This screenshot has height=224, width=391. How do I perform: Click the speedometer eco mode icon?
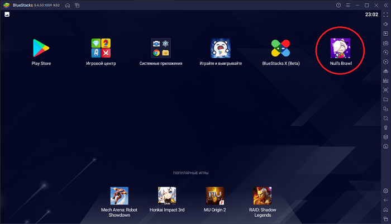(386, 146)
